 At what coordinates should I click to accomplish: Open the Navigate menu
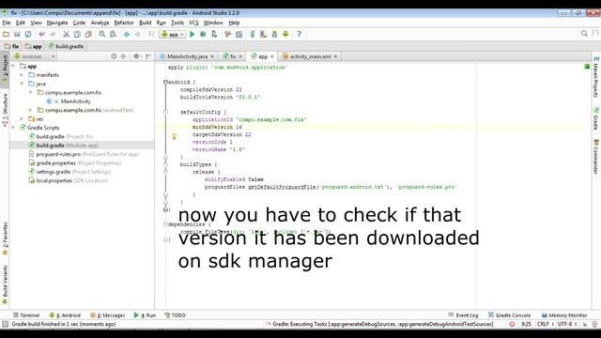pyautogui.click(x=57, y=23)
